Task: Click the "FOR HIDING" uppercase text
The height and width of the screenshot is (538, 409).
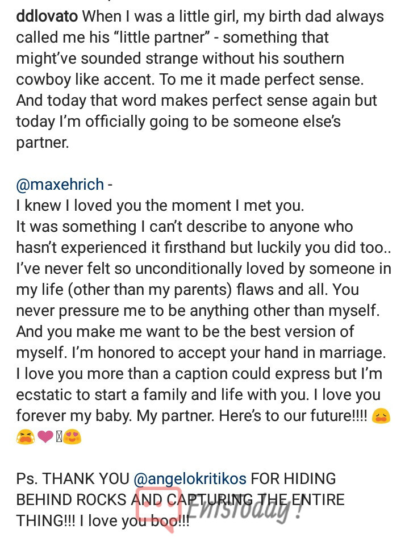Action: pyautogui.click(x=293, y=479)
